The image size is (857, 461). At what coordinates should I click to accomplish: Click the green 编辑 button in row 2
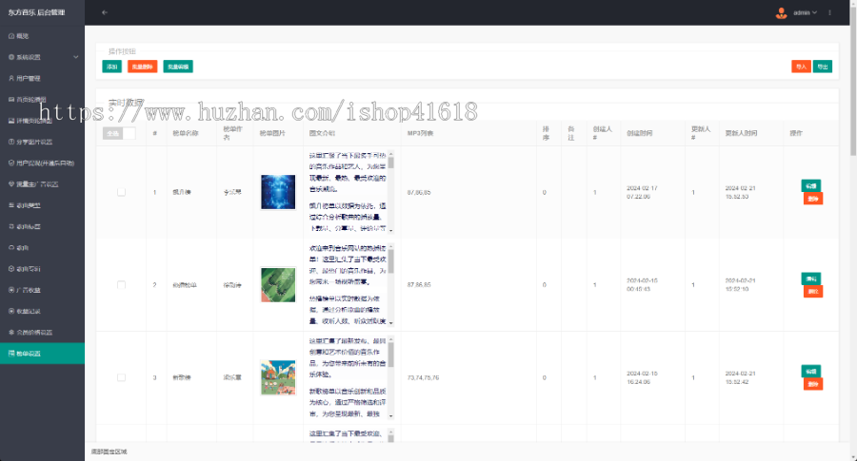coord(811,279)
